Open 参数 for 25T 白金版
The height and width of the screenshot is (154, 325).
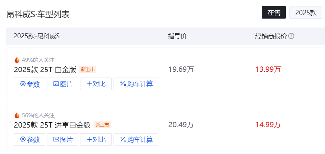(29, 84)
